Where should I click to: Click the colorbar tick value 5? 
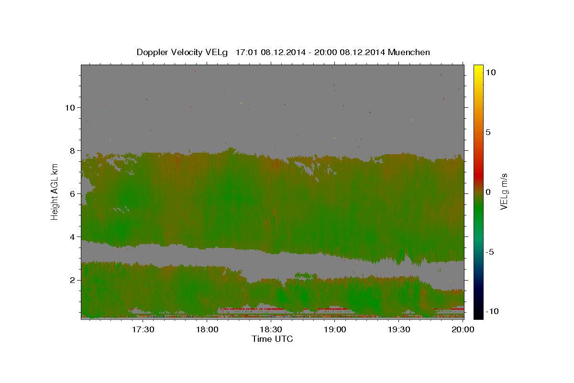pyautogui.click(x=488, y=132)
